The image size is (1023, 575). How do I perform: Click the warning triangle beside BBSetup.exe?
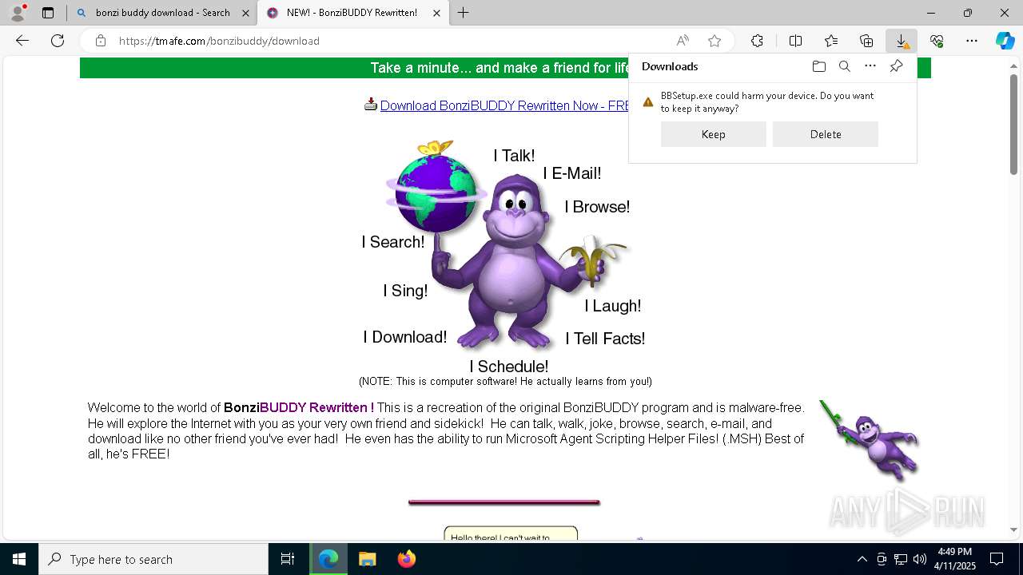point(648,102)
